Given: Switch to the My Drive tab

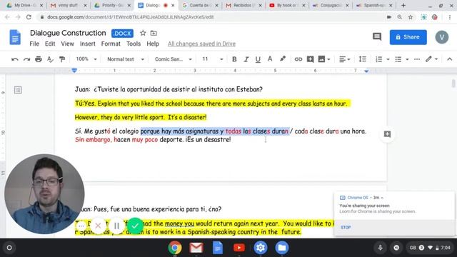Looking at the screenshot, I should tap(24, 5).
